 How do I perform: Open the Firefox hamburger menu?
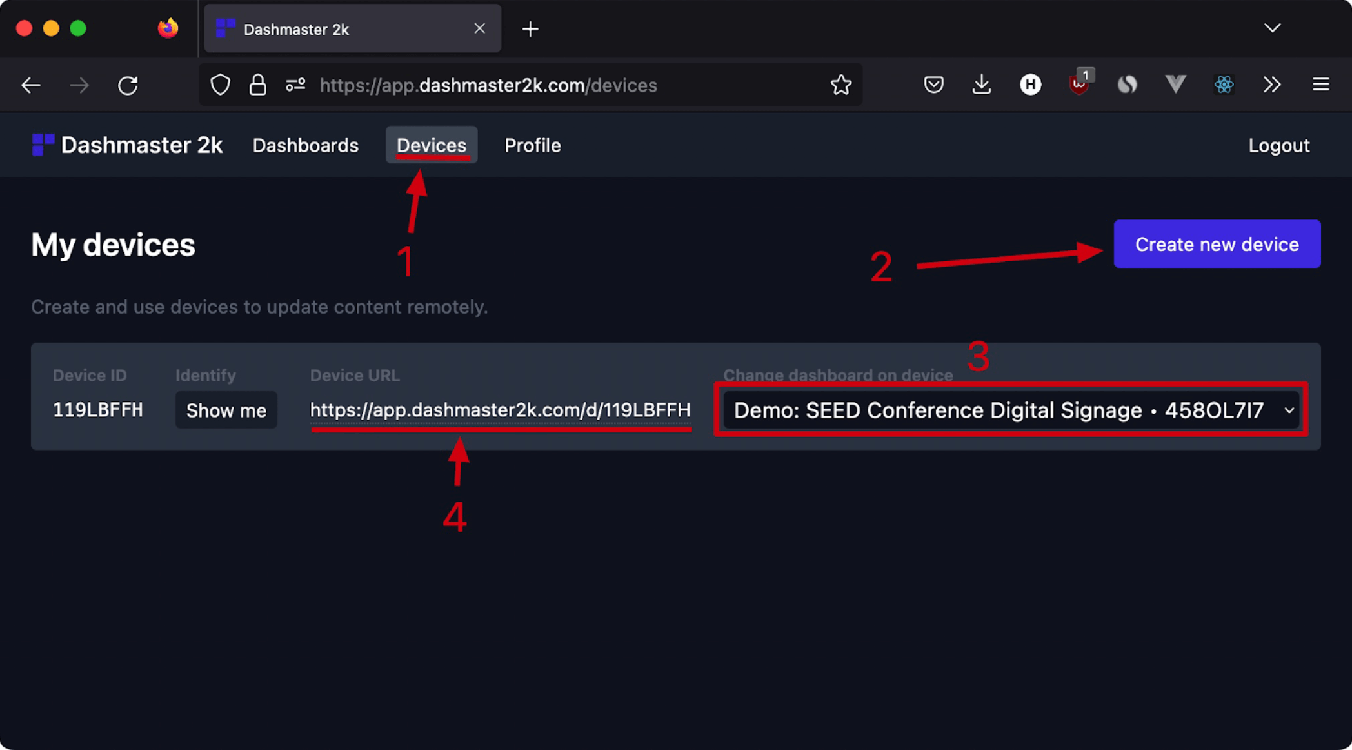click(1320, 85)
